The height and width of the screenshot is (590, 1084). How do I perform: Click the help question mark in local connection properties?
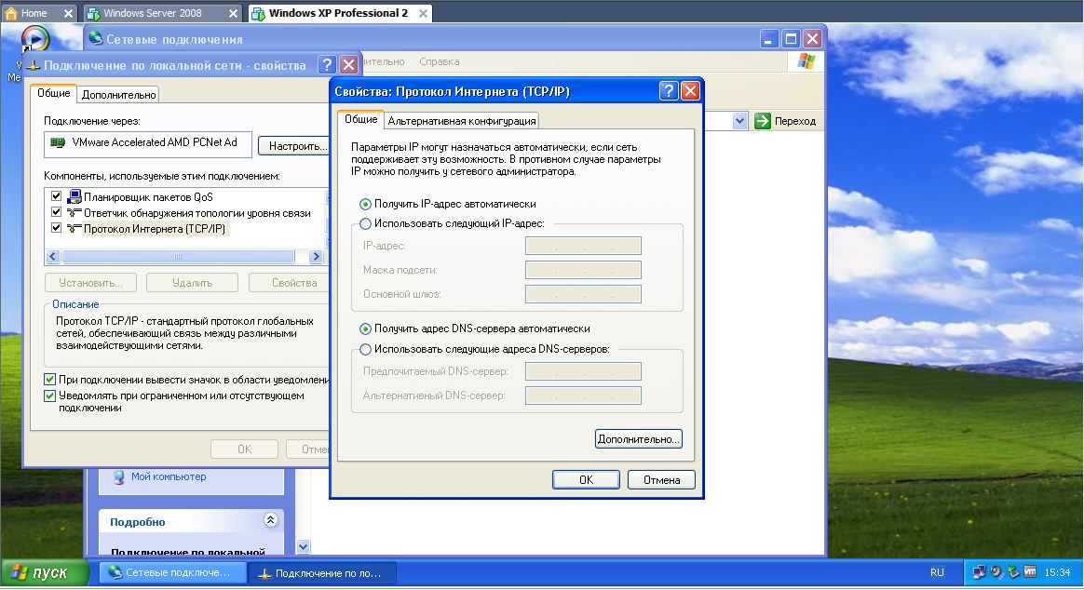[x=327, y=65]
